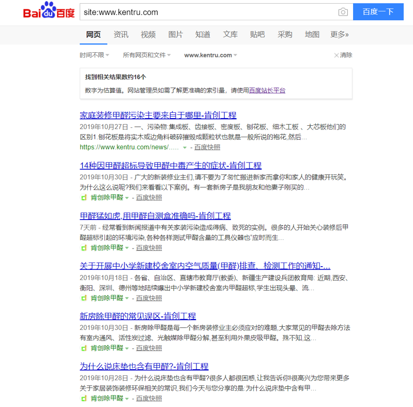Open 百度快照 for the 中小学新建校舍 result

(x=149, y=298)
